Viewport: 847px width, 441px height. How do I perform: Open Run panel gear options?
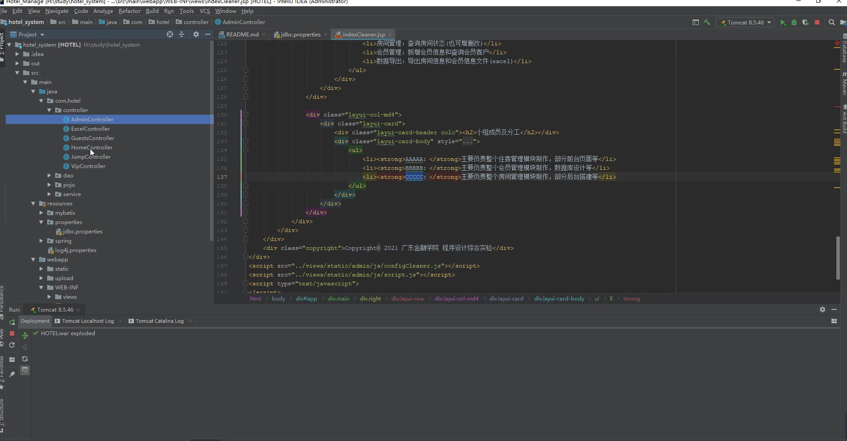[822, 309]
